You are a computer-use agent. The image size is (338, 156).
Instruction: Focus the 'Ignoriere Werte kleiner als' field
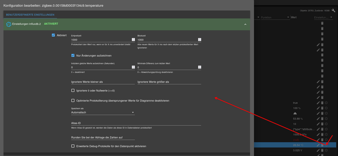tap(103, 82)
